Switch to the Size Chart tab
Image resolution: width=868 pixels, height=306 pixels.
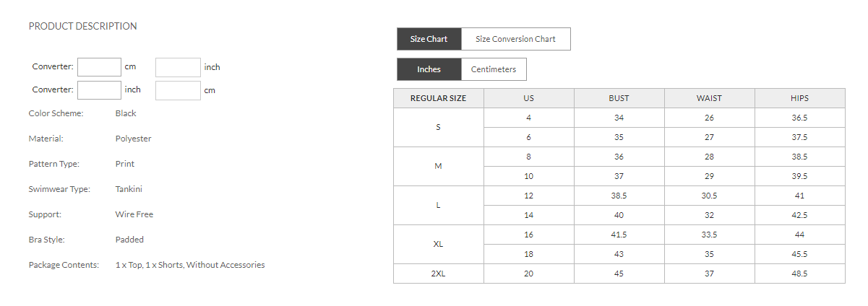click(429, 39)
